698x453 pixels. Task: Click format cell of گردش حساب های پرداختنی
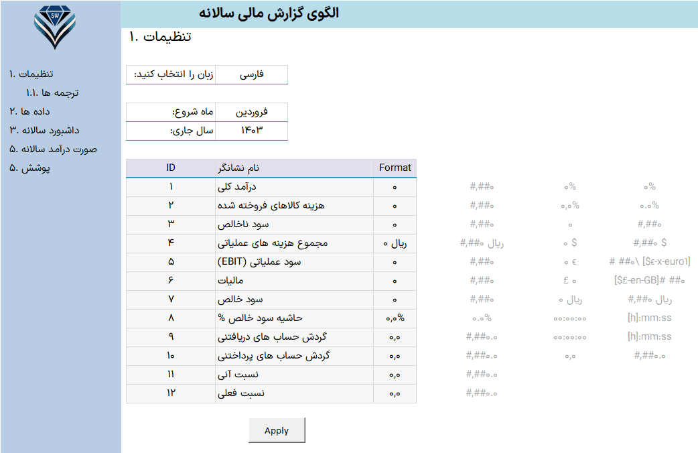pos(395,355)
